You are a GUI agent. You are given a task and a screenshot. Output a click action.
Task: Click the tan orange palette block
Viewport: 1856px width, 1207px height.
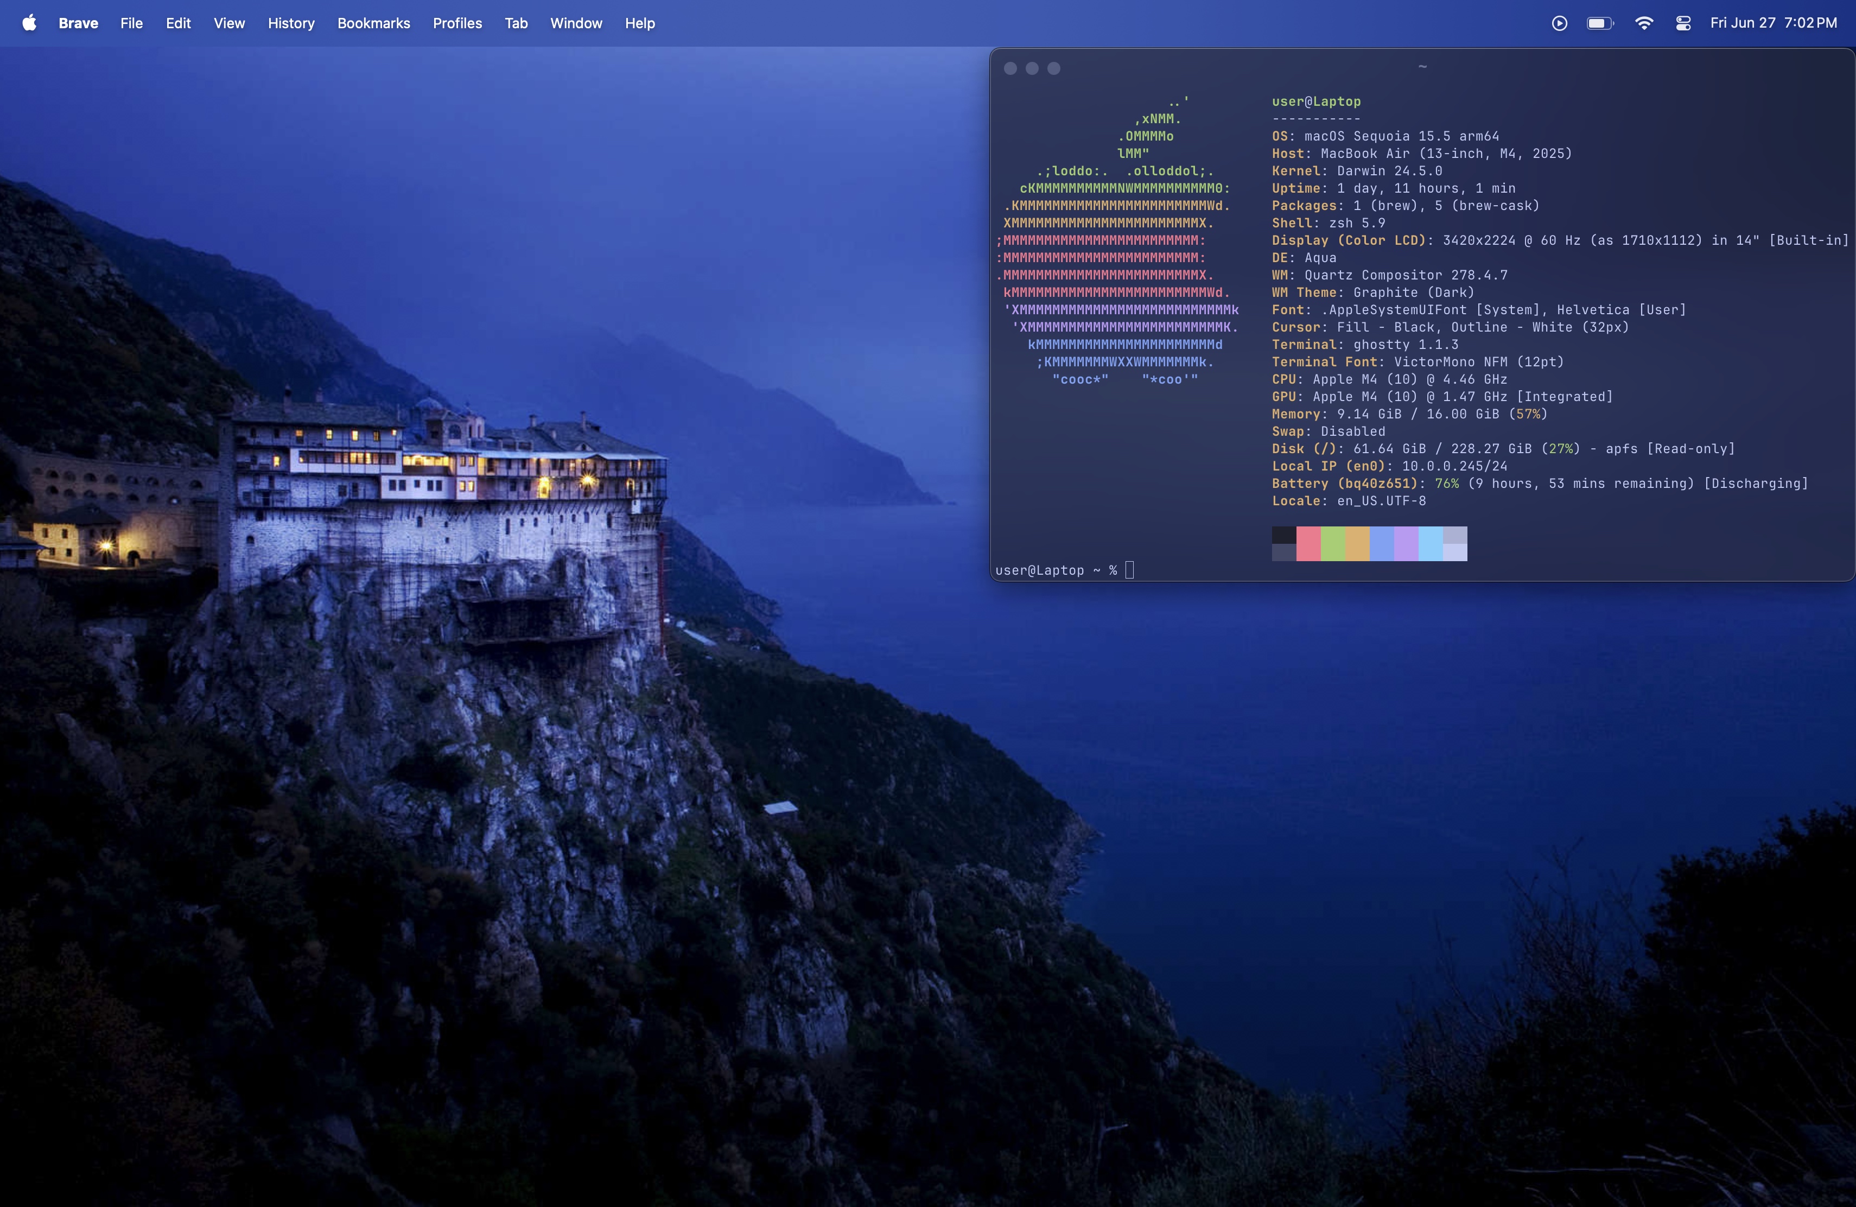[x=1357, y=543]
